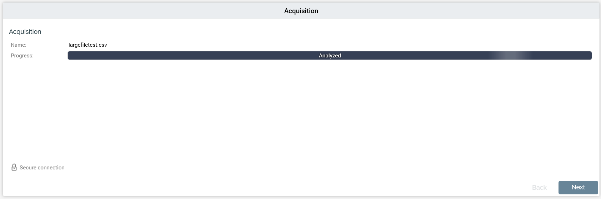Click the Acquisition heading above Name:
This screenshot has height=199, width=601.
pos(25,32)
